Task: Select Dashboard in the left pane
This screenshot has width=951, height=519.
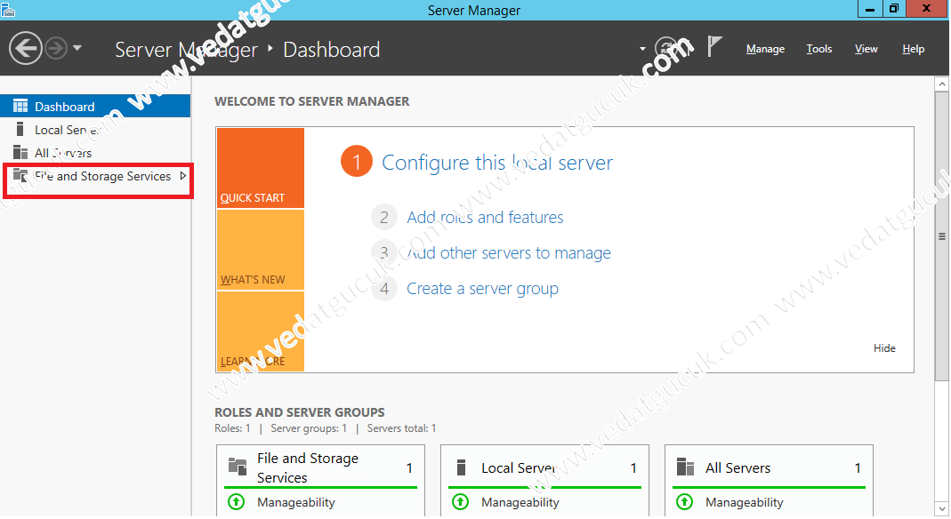Action: click(x=95, y=107)
